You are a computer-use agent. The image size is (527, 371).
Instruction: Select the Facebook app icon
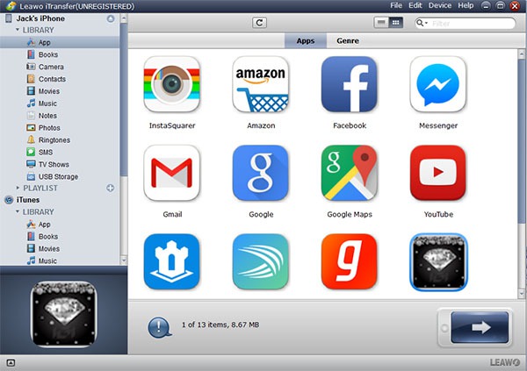click(x=350, y=85)
